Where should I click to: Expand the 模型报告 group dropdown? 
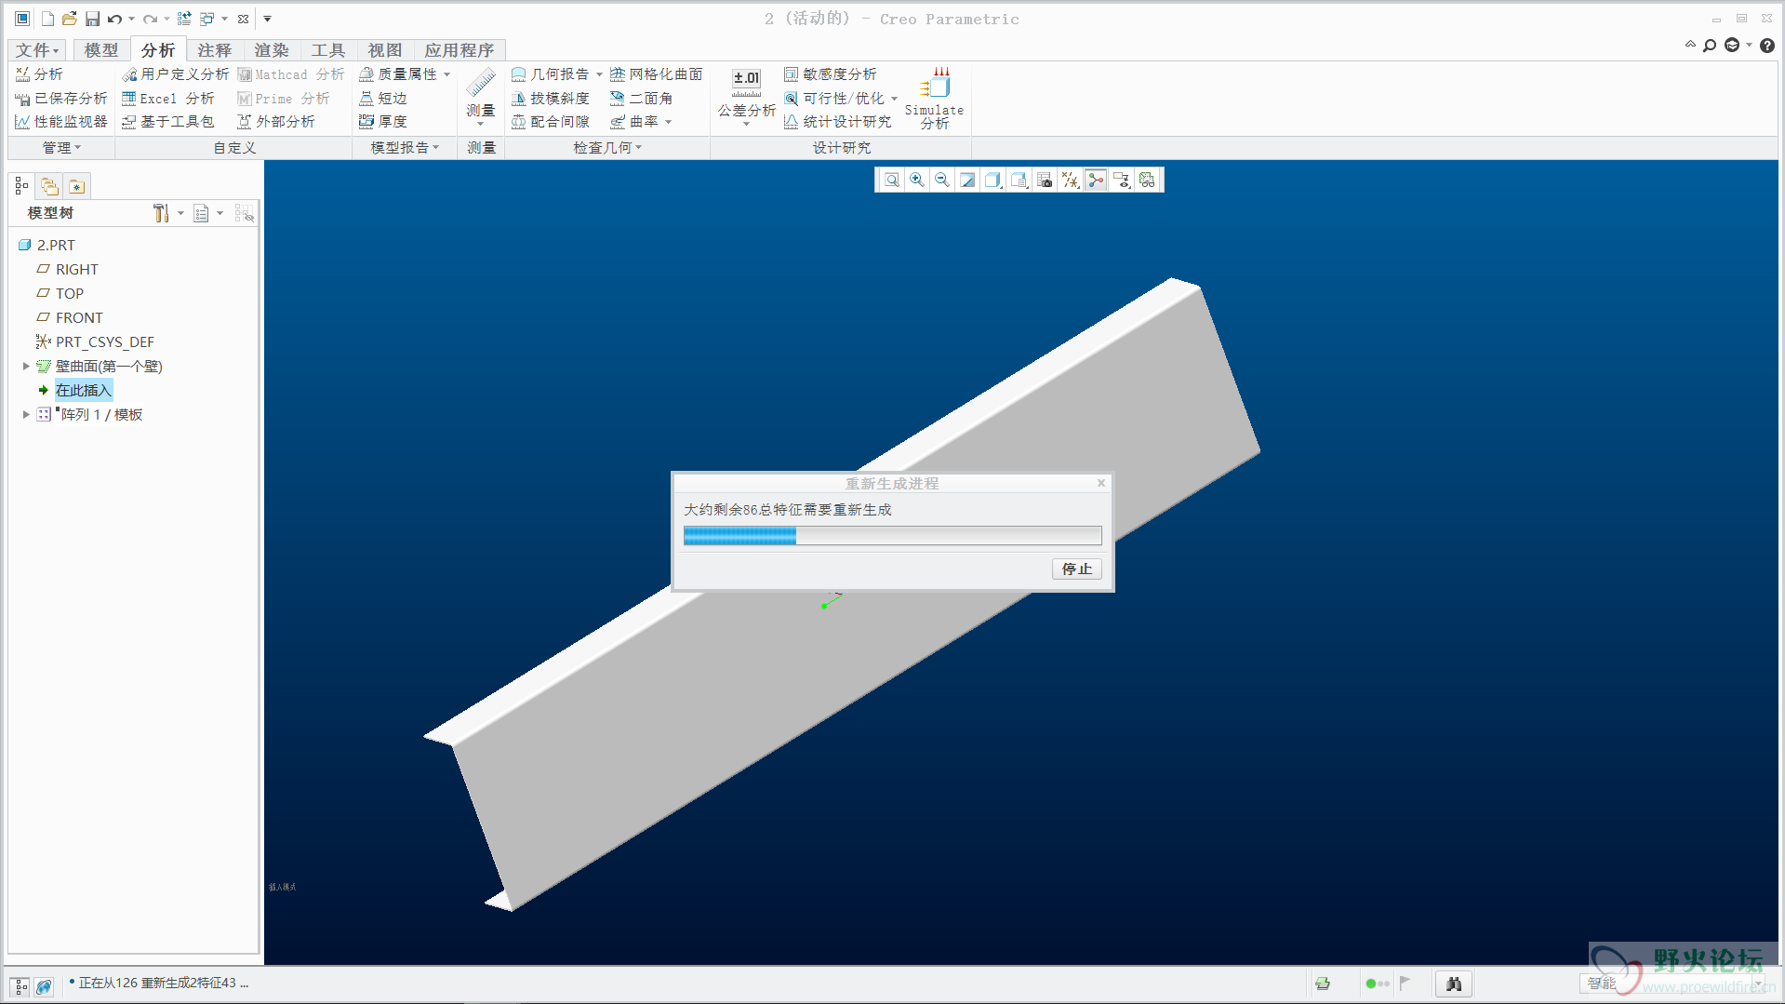(x=405, y=148)
